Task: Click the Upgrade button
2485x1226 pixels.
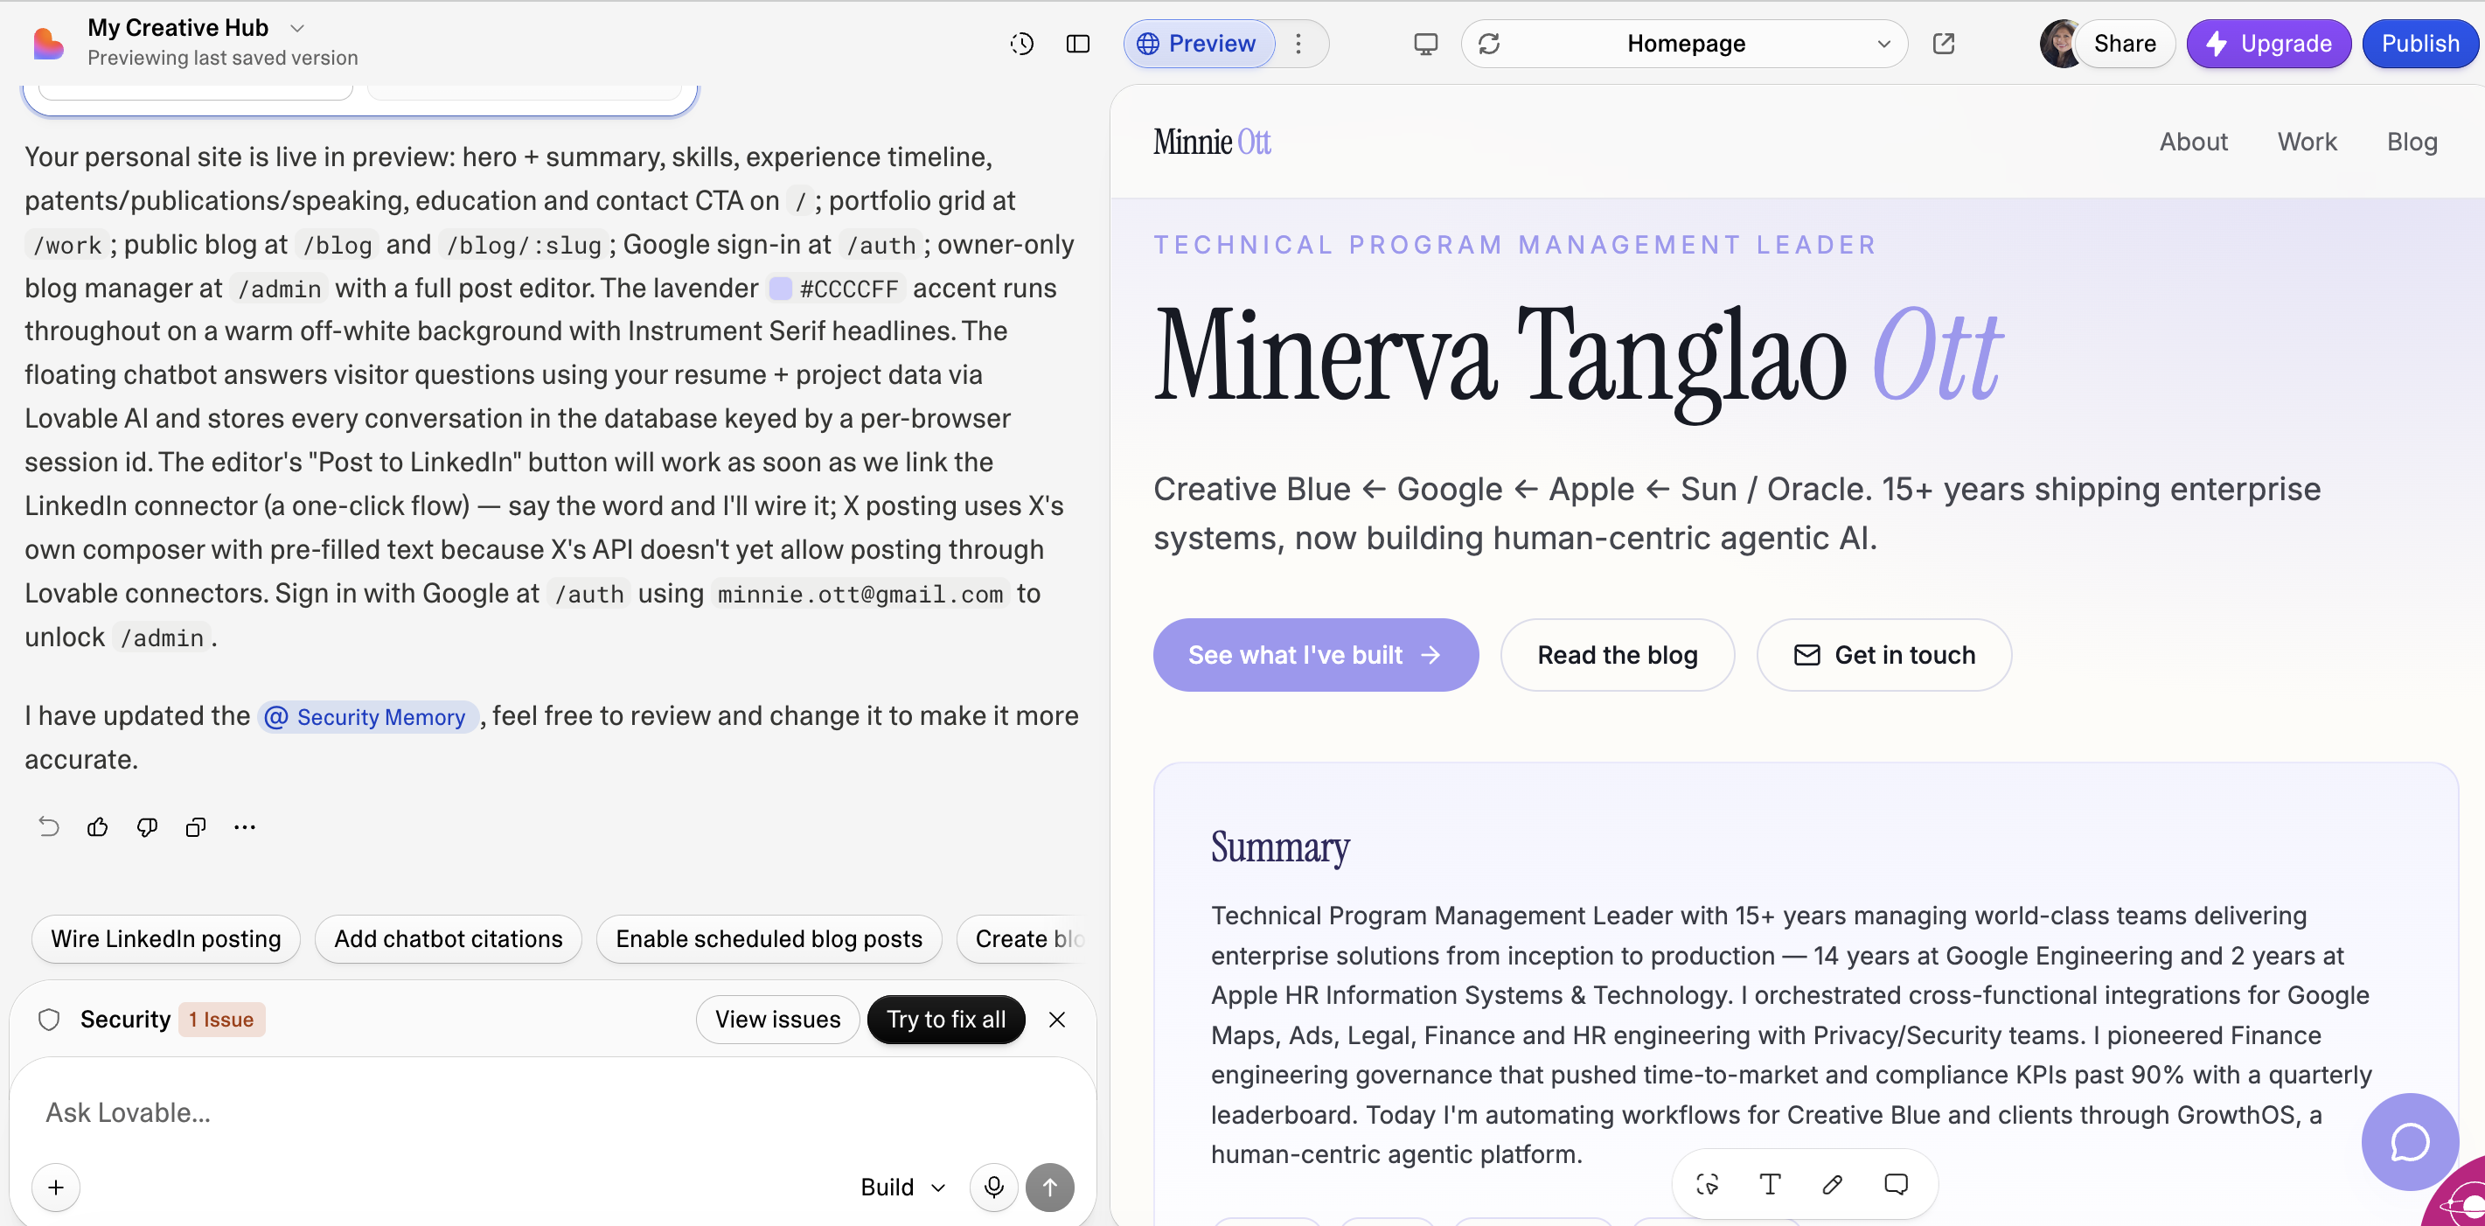Action: coord(2268,44)
